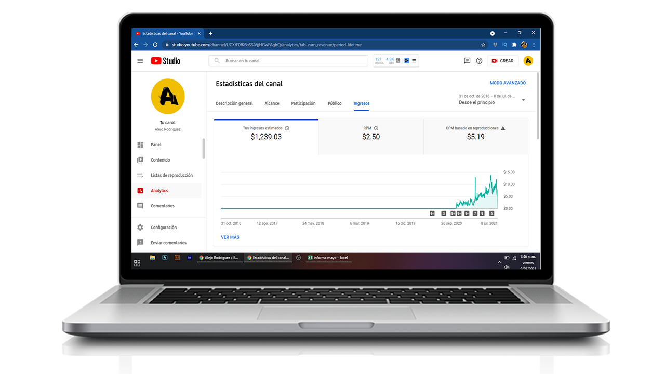This screenshot has width=665, height=374.
Task: Click the info icon beside RPM
Action: (376, 128)
